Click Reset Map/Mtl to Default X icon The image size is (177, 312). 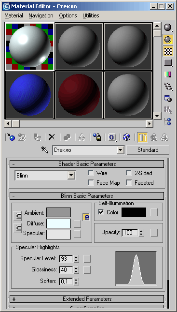[x=52, y=137]
